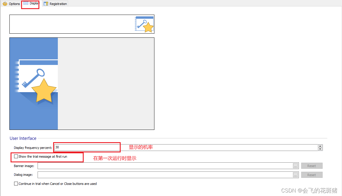Reset the Dialog image
This screenshot has width=342, height=196.
pos(312,175)
